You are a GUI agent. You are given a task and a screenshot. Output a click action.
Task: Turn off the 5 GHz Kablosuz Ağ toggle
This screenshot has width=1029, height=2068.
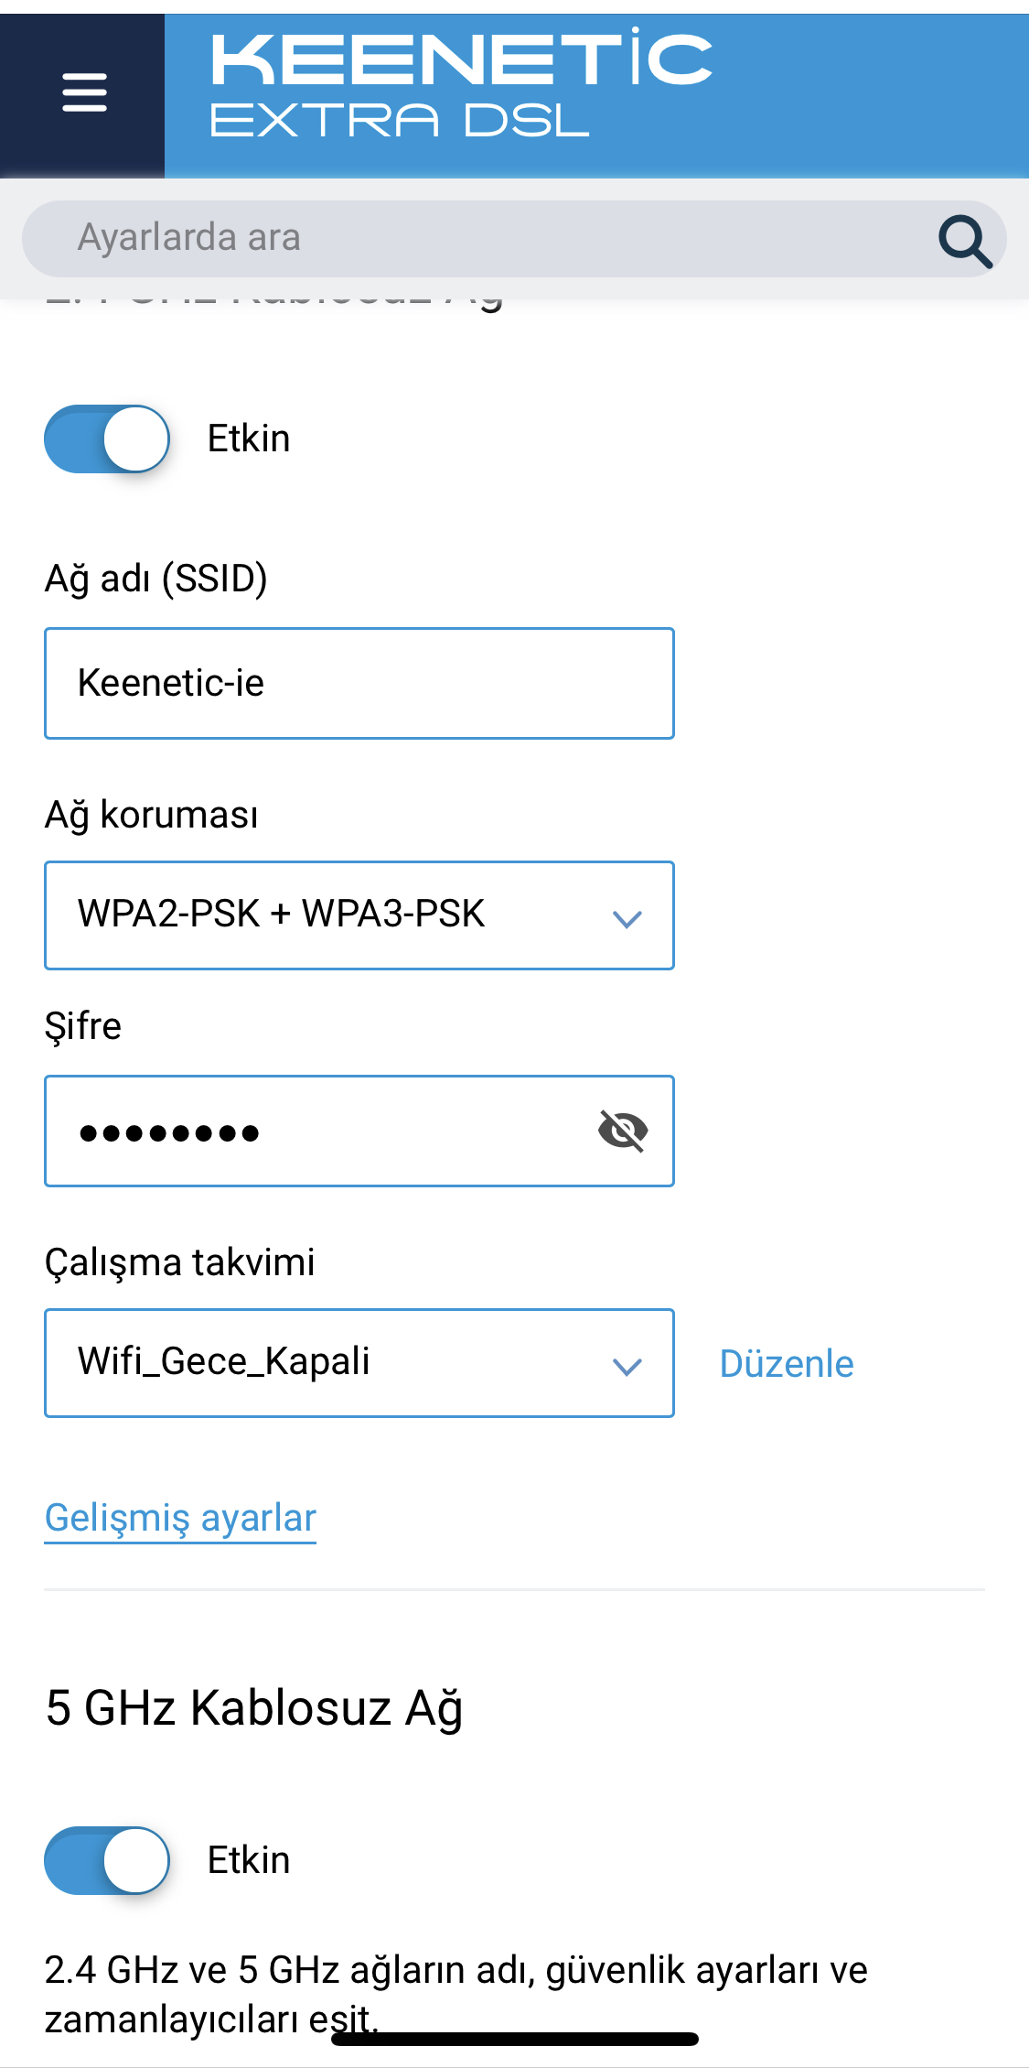(107, 1860)
